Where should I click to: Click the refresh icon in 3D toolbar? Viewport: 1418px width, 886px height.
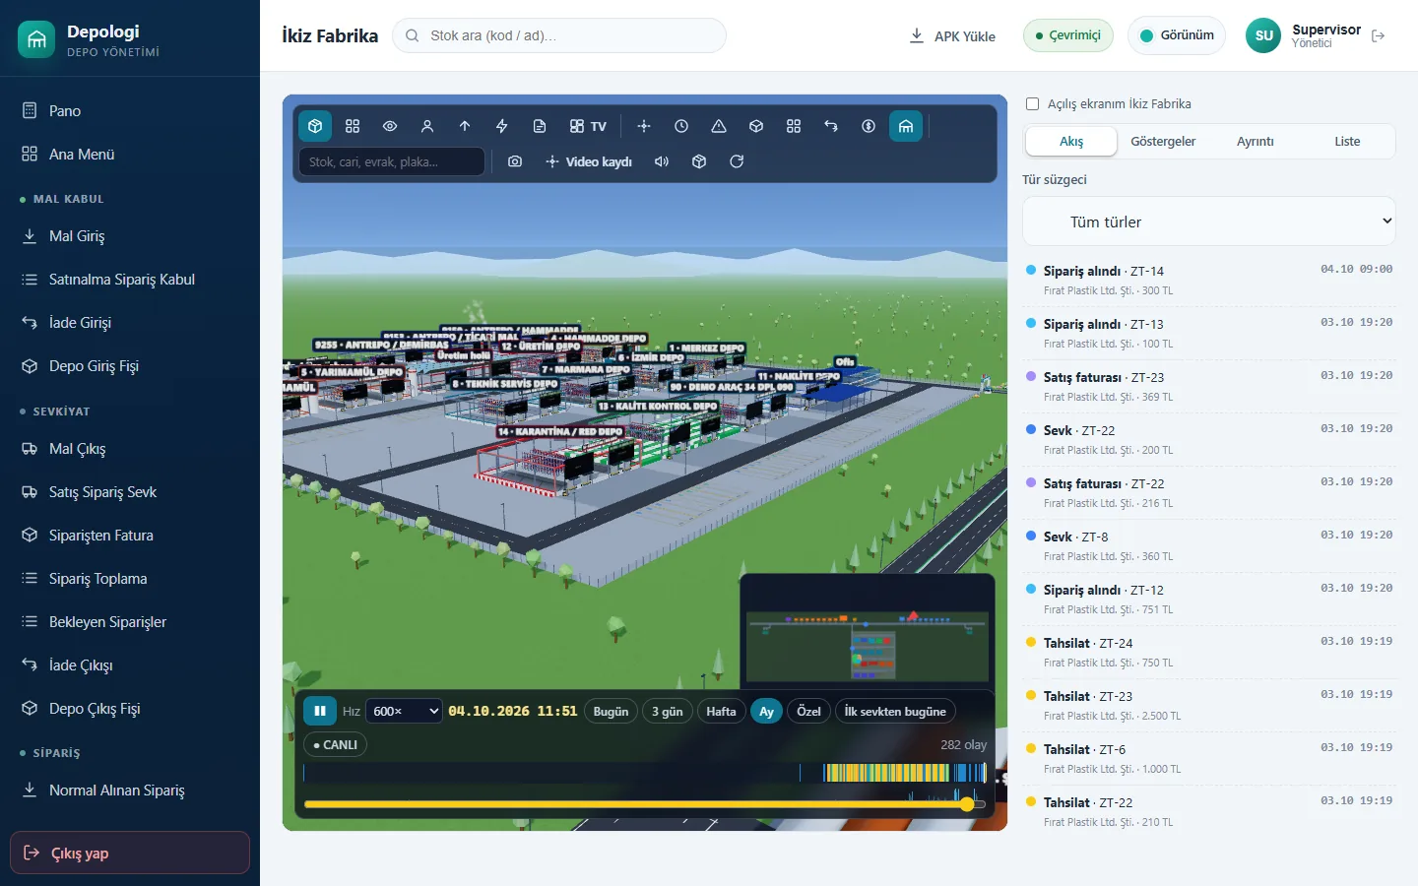737,161
